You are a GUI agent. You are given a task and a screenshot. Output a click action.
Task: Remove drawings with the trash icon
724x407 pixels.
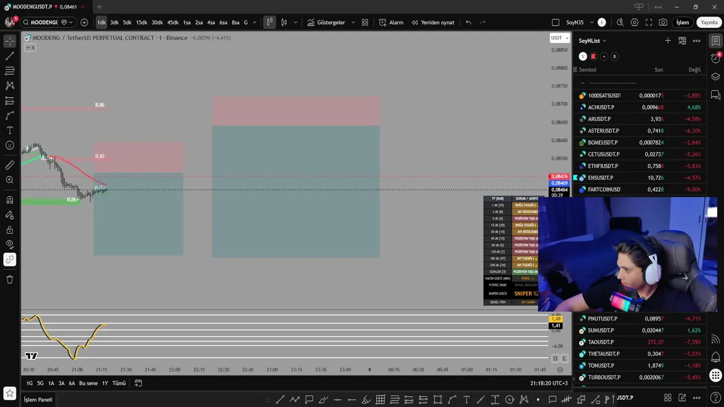pos(10,279)
